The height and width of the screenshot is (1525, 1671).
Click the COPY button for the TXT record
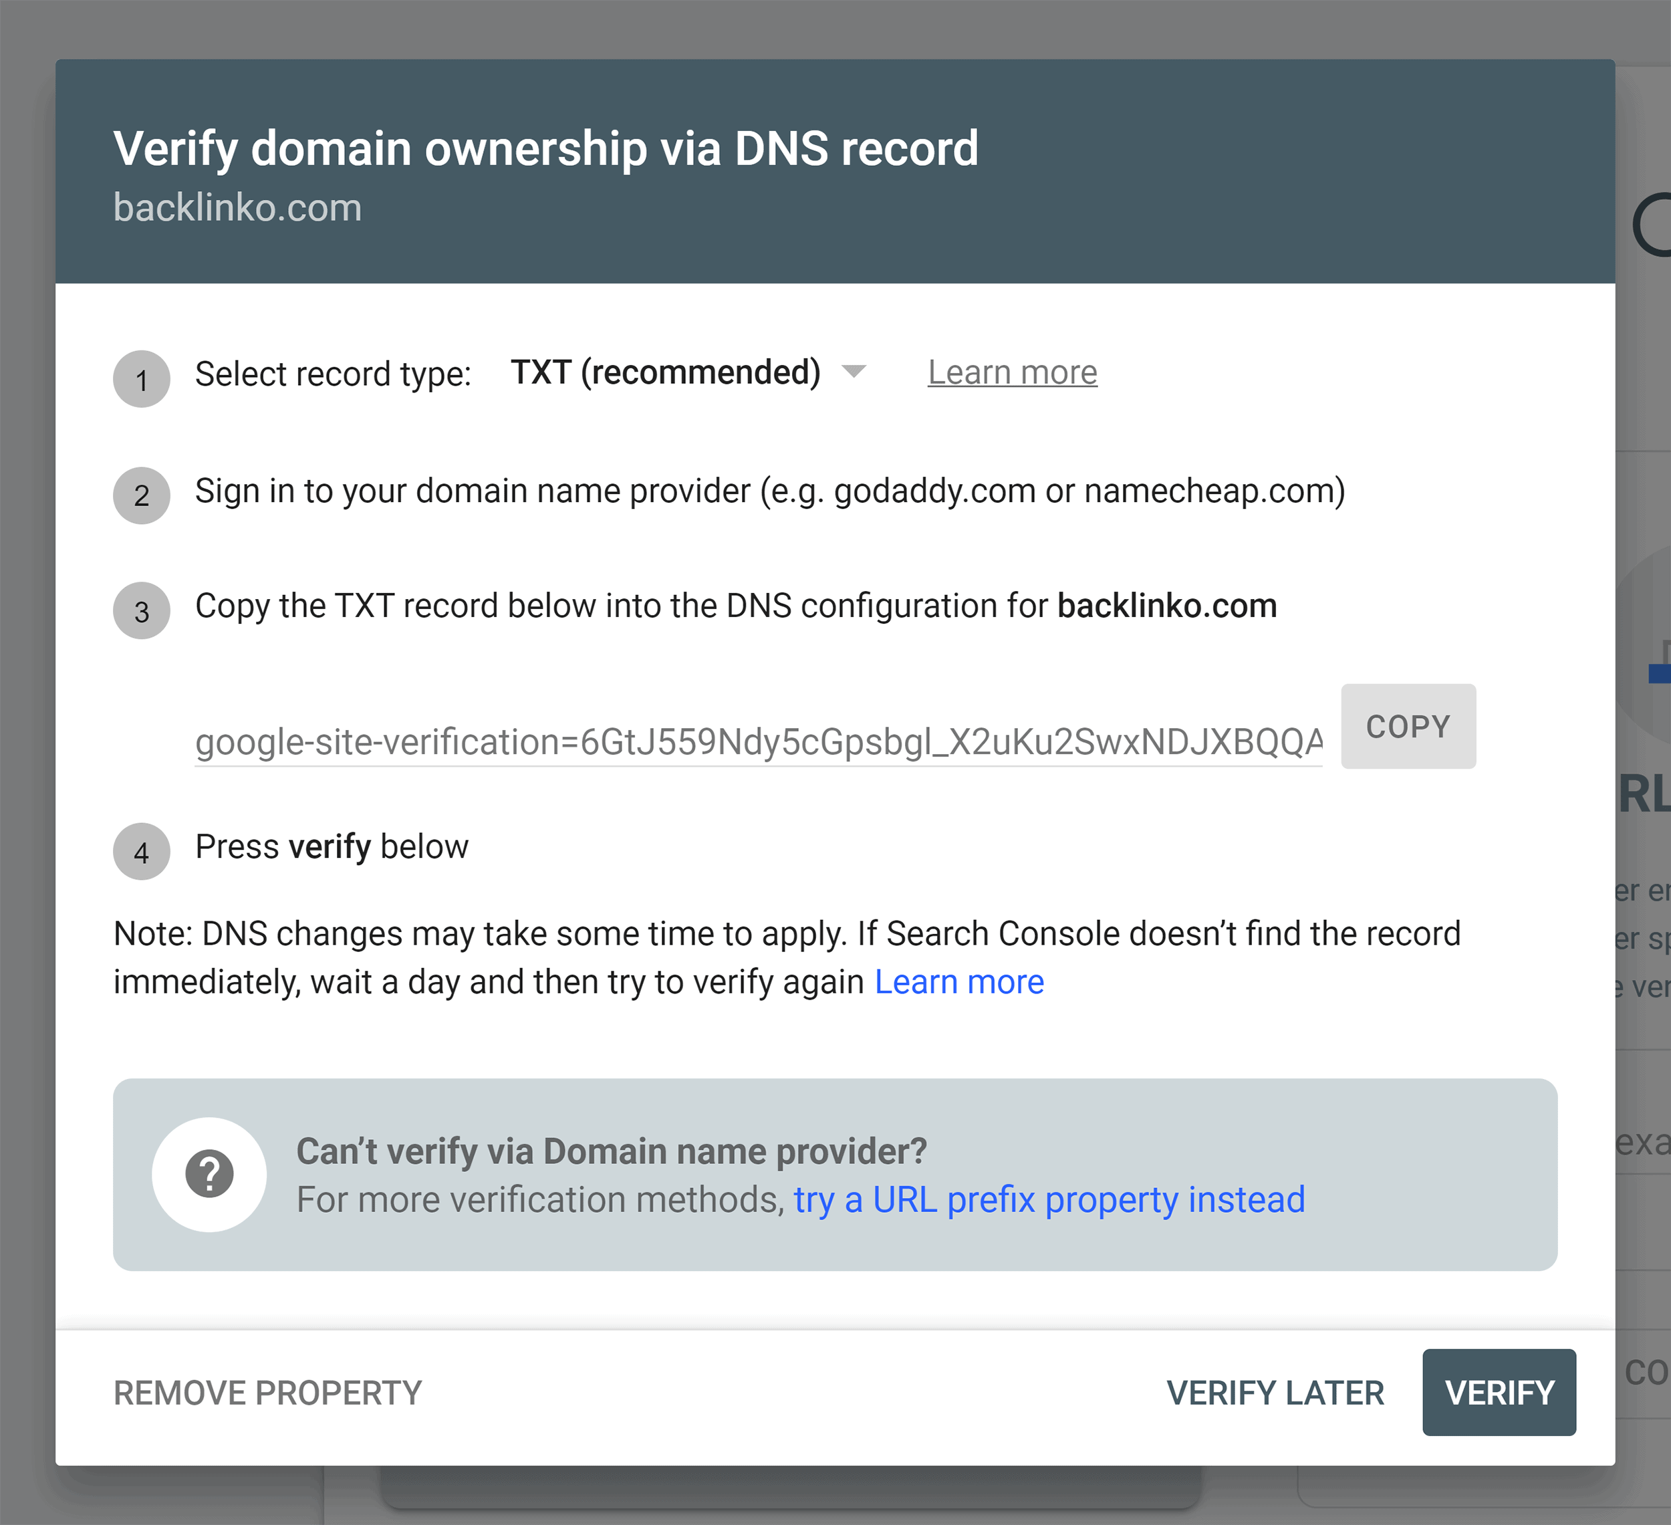pos(1406,727)
